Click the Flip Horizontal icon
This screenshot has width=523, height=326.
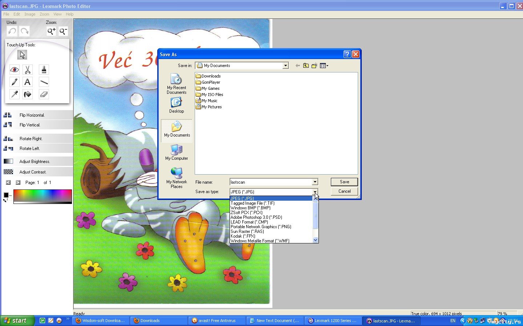coord(8,115)
